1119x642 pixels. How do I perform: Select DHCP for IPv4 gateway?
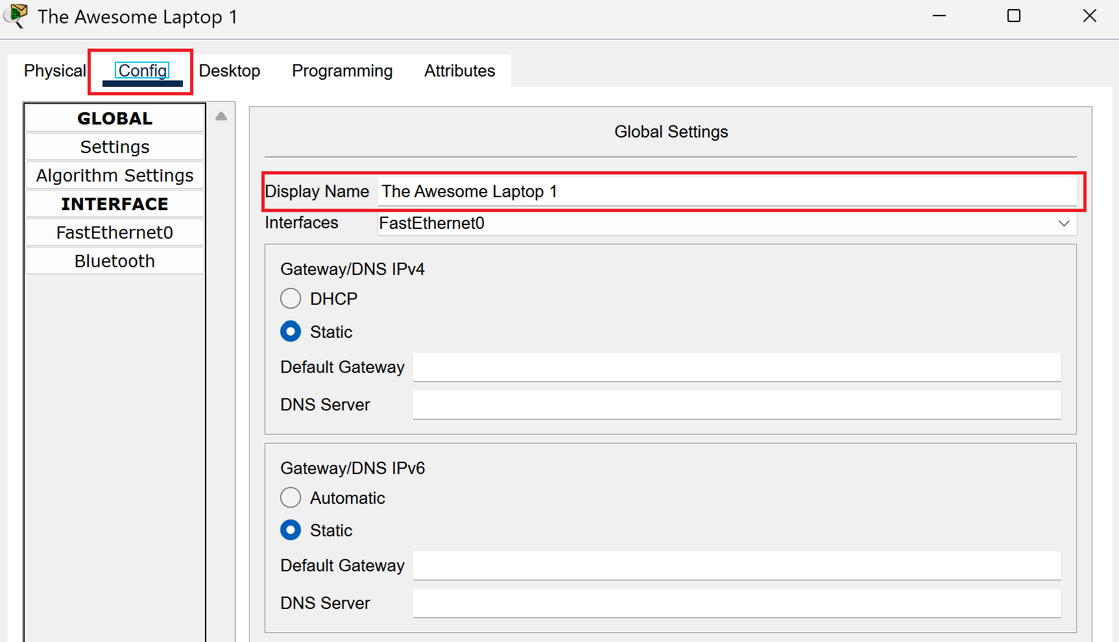click(x=291, y=298)
